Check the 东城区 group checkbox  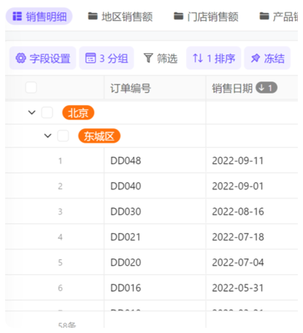pyautogui.click(x=63, y=136)
